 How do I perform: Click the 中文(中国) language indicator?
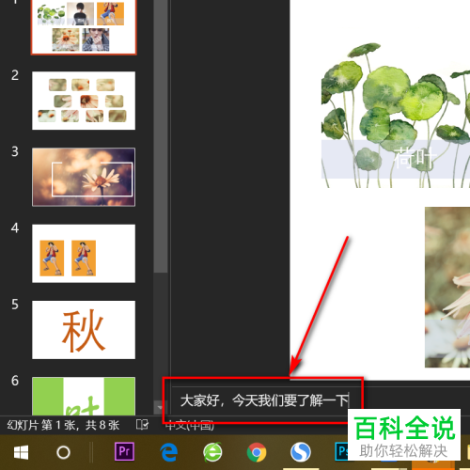coord(190,425)
